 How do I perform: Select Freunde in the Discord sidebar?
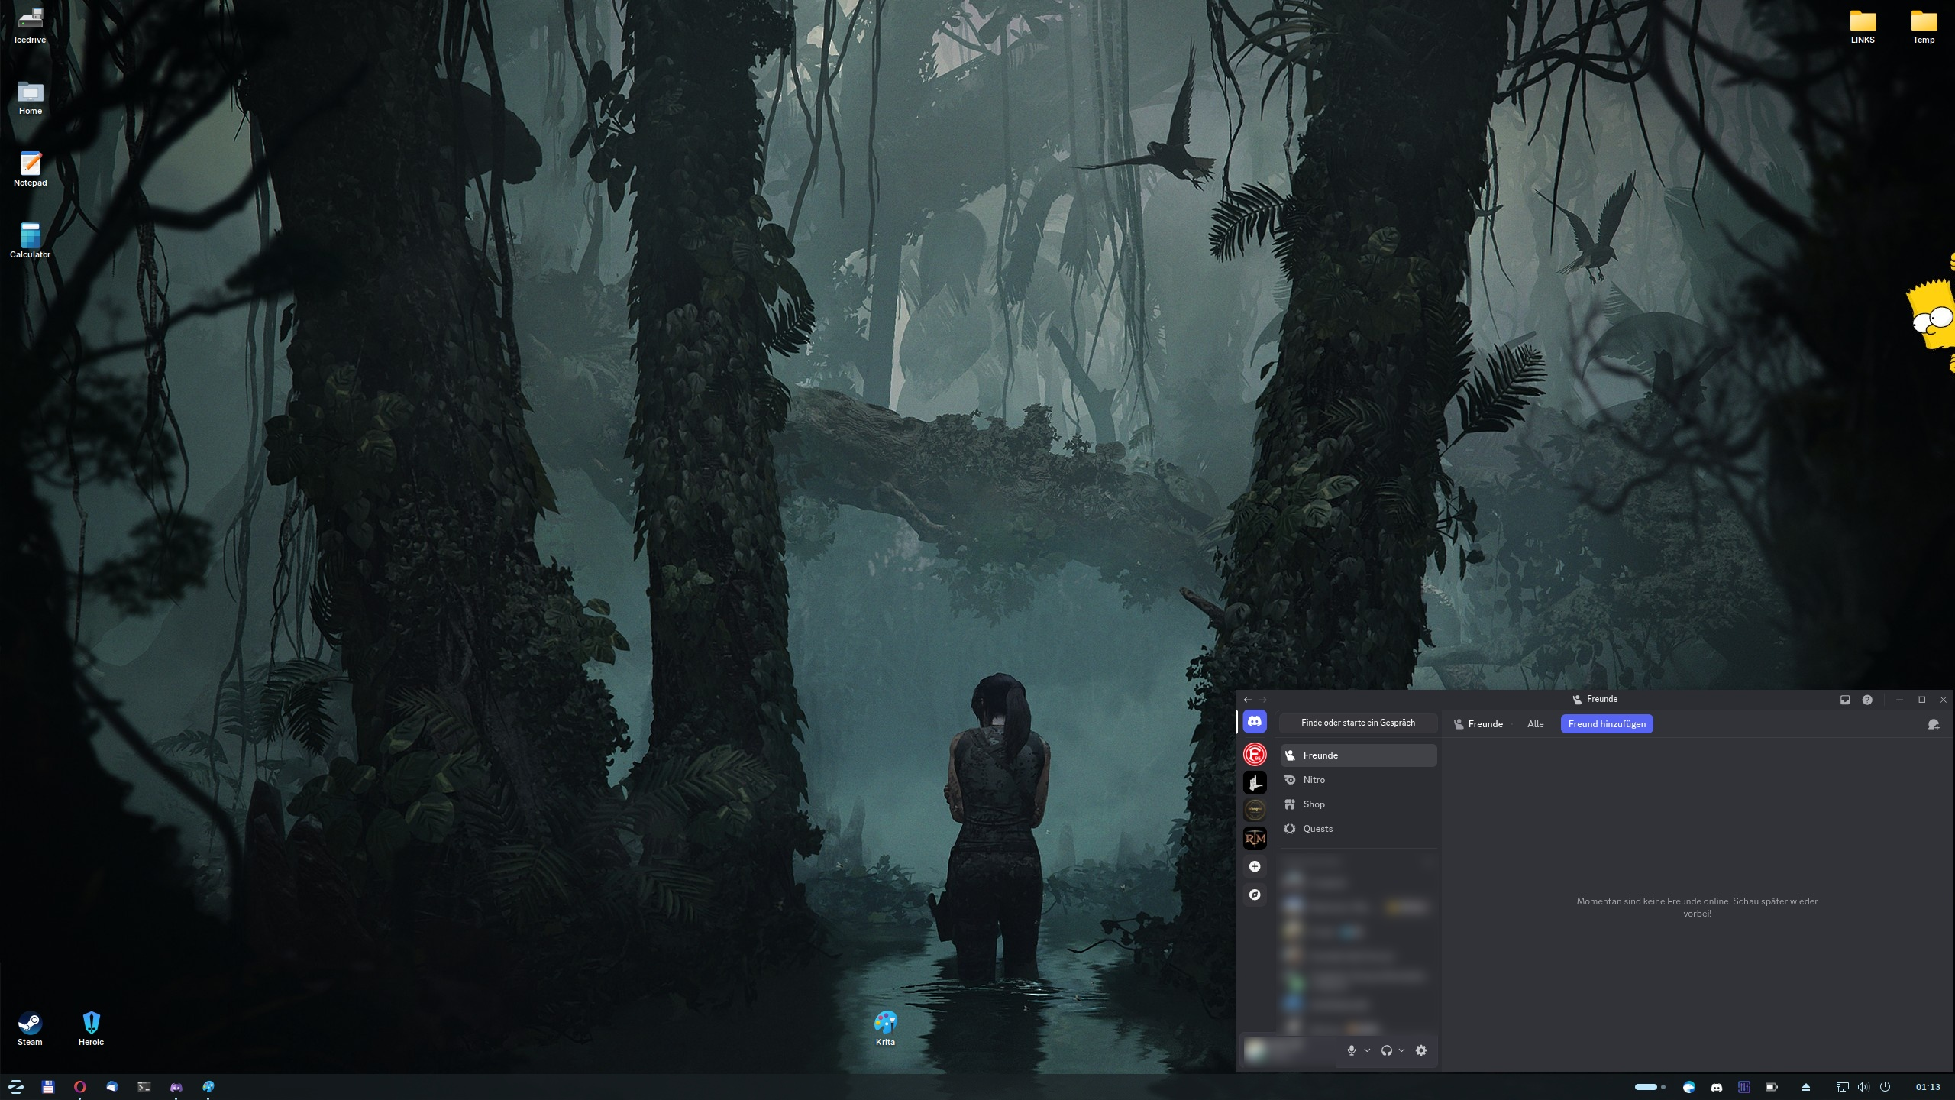1359,755
